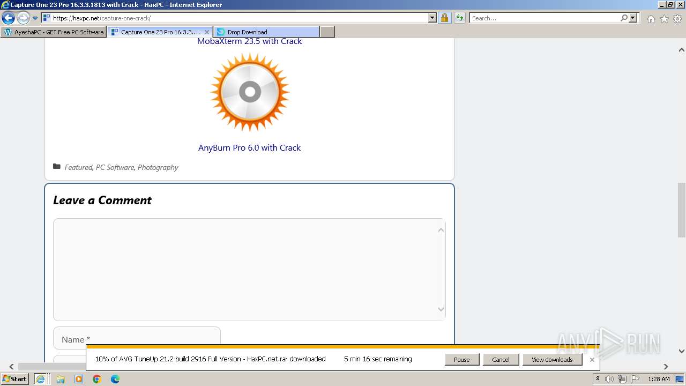Click the horizontal scroll right arrow

[666, 367]
